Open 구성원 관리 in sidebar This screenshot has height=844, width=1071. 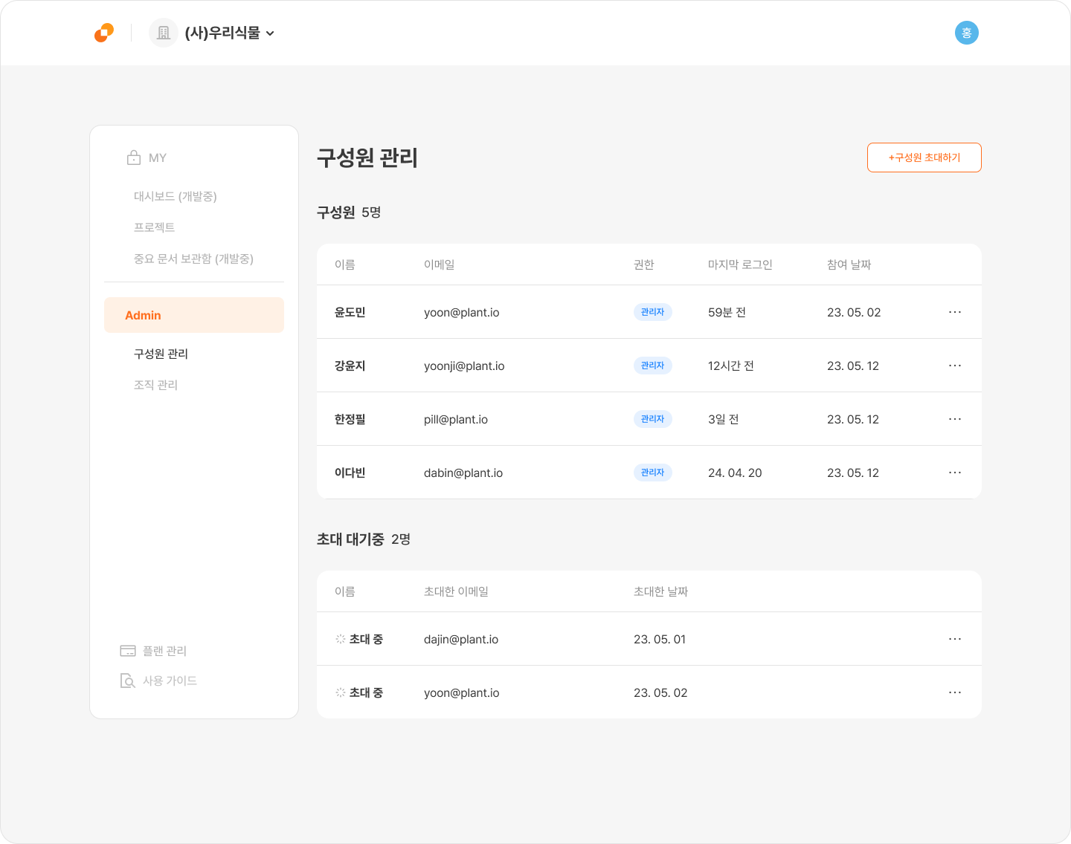point(161,354)
